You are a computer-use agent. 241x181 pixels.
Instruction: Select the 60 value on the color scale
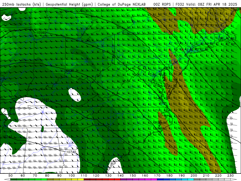(x=23, y=176)
